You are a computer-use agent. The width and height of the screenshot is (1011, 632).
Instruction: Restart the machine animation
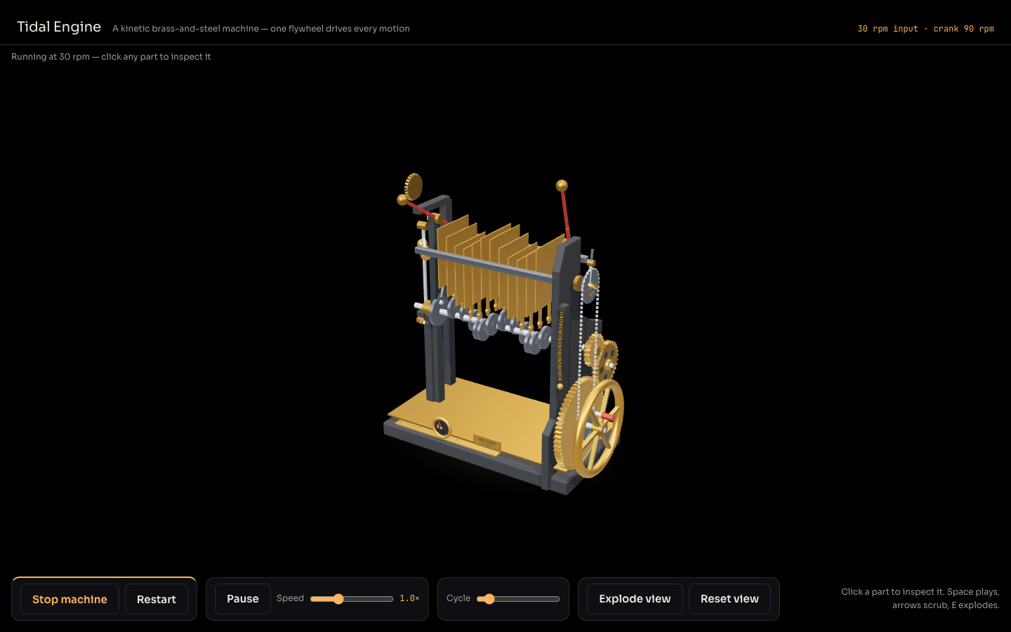[x=157, y=599]
